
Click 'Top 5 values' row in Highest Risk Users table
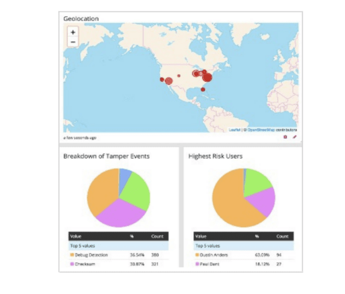pyautogui.click(x=244, y=246)
